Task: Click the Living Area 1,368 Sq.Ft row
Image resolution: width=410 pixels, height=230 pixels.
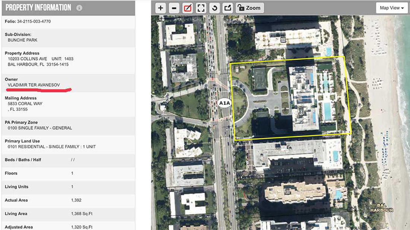Action: coord(69,214)
